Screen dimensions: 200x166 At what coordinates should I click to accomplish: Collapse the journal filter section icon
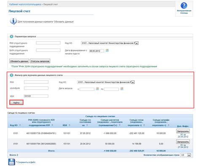pos(11,75)
